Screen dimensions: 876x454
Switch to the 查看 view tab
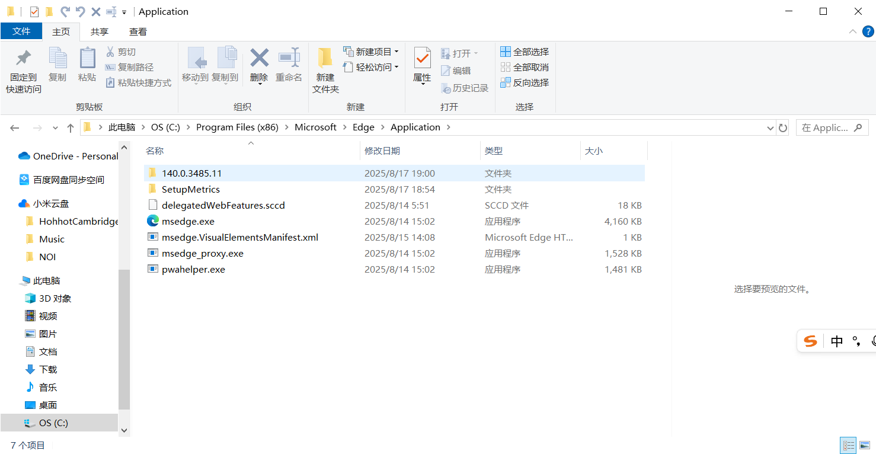point(138,32)
